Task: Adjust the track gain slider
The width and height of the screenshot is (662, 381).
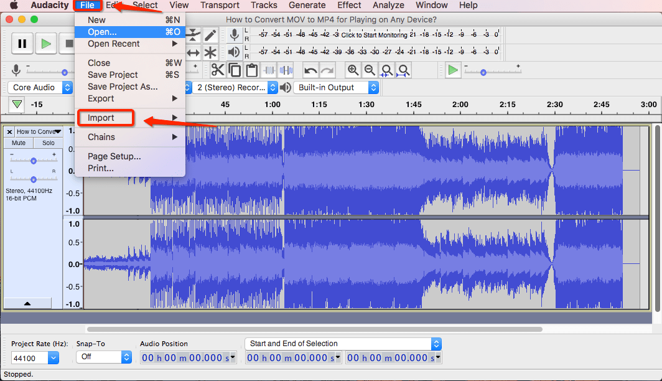Action: [x=34, y=160]
